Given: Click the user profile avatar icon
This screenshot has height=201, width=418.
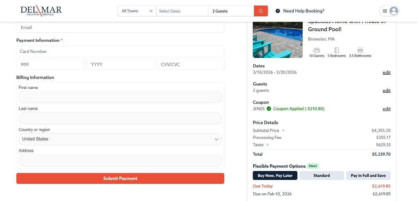Looking at the screenshot, I should 394,11.
